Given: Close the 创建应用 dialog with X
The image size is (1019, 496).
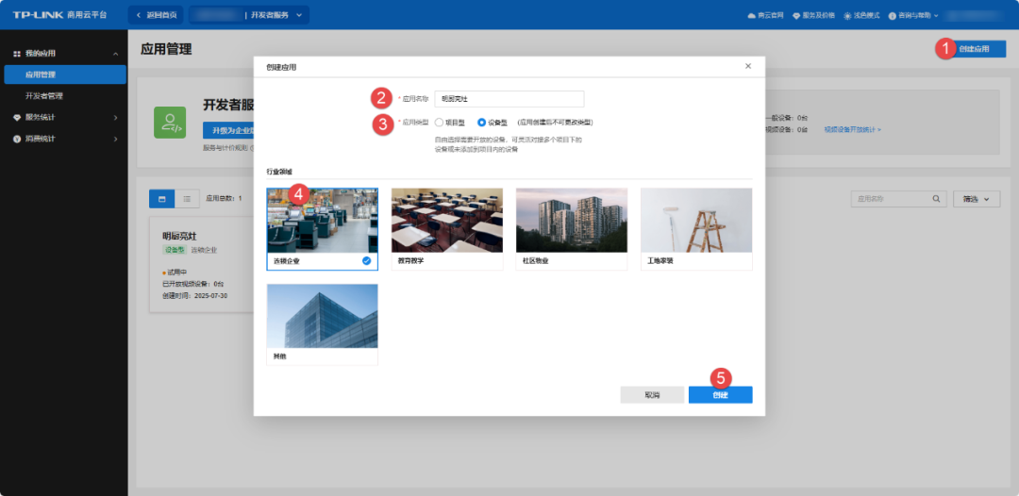Looking at the screenshot, I should tap(748, 66).
